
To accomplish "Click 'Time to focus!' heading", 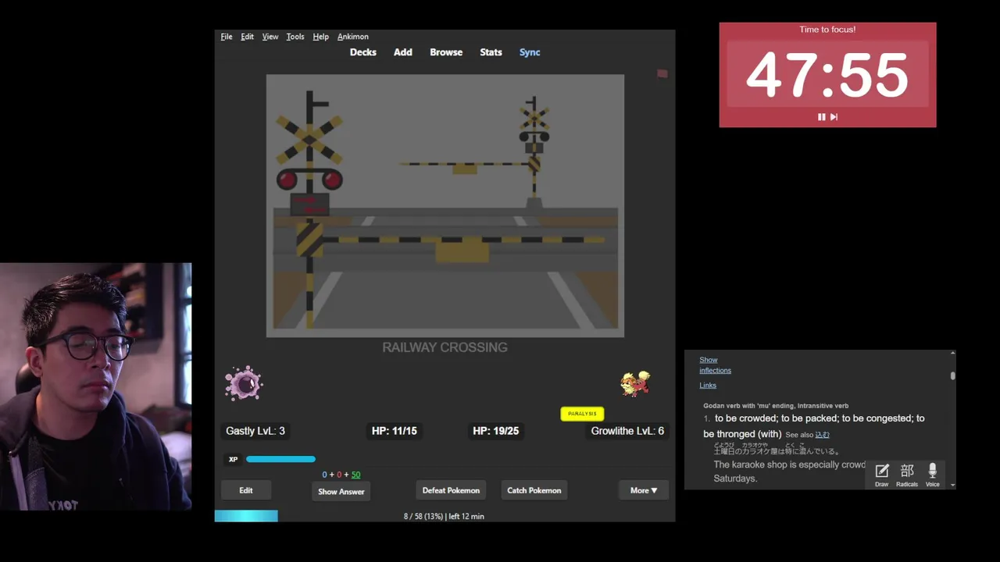I will (x=827, y=30).
